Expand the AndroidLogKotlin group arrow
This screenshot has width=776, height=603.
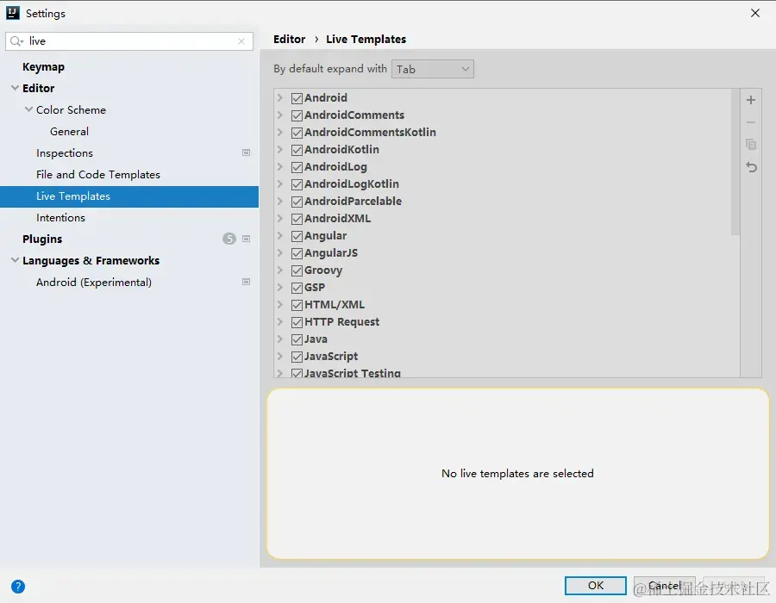point(280,183)
